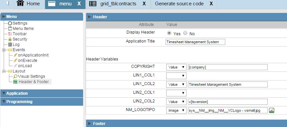
Task: Click the left arrow tab scroll icon
Action: (7, 3)
